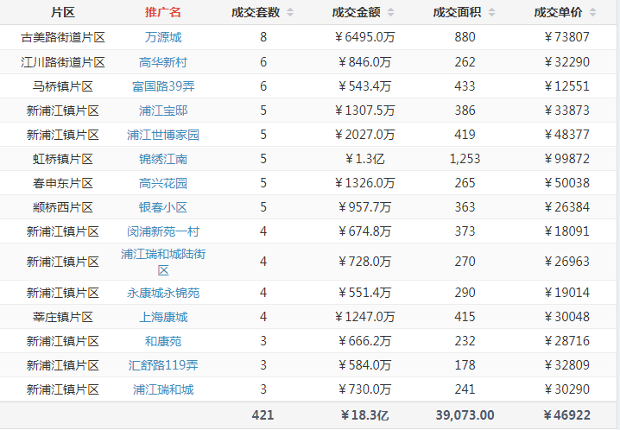Click the ¥1326.0万 amount cell

point(364,183)
